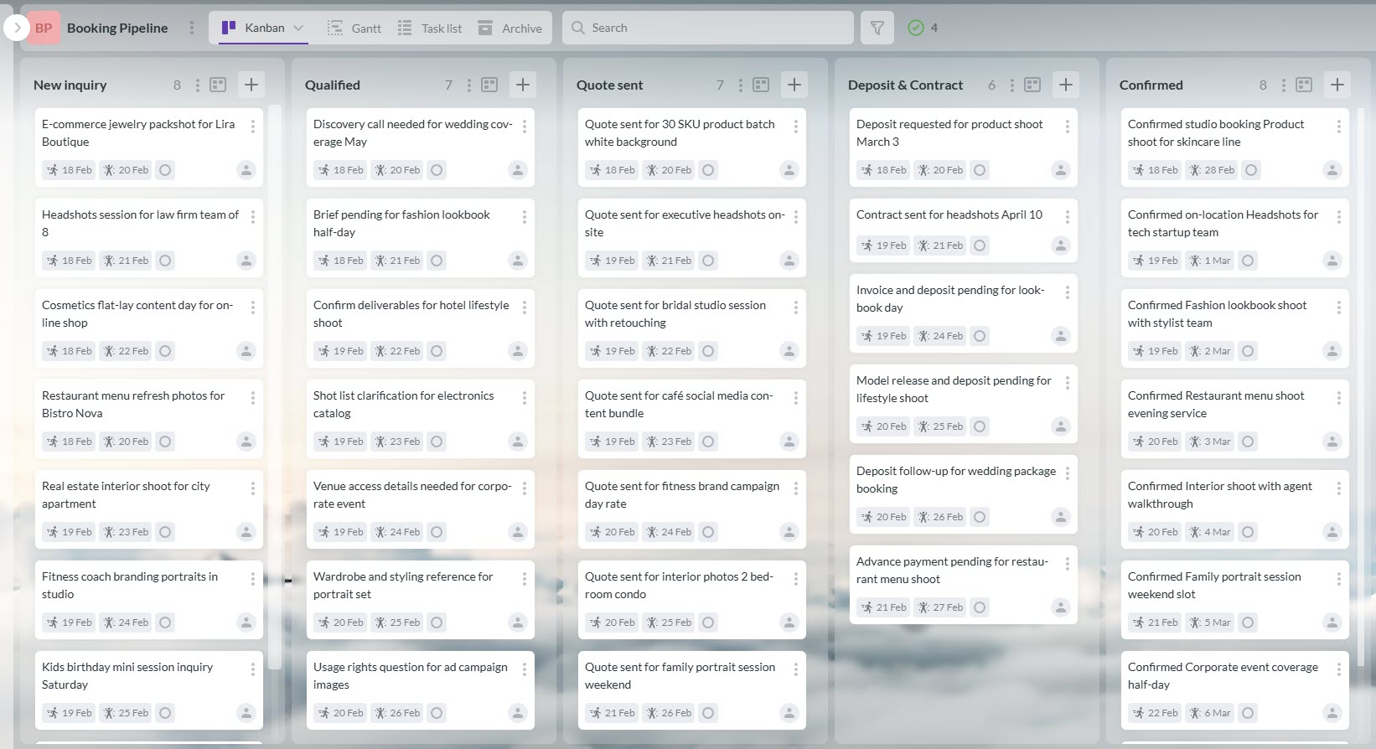The width and height of the screenshot is (1376, 749).
Task: Assign a user to Restaurant menu refresh card
Action: (x=246, y=442)
